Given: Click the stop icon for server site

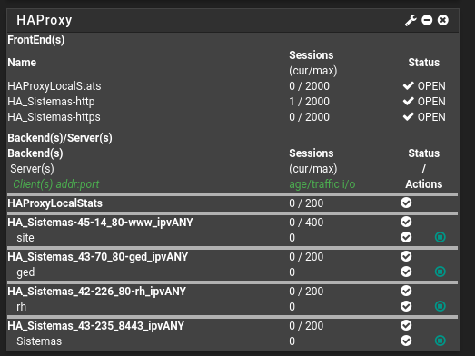Looking at the screenshot, I should click(x=440, y=237).
